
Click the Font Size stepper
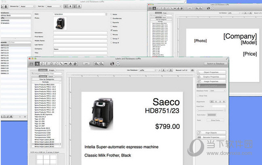[x=225, y=110]
